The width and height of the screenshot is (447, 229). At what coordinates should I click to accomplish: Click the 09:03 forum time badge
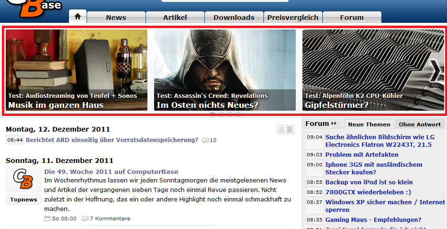pyautogui.click(x=314, y=155)
